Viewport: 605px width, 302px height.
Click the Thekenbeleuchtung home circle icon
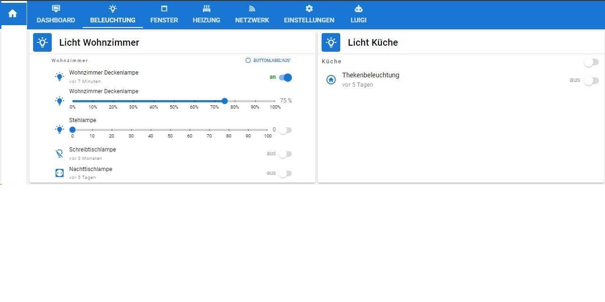331,80
